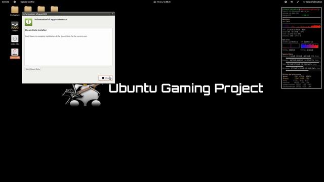This screenshot has width=324, height=182.
Task: Click the network upload graph in the monitor widget
Action: 309,46
